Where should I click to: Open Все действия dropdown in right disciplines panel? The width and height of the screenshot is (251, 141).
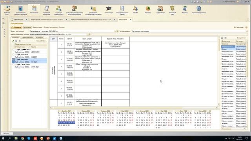[x=242, y=38]
